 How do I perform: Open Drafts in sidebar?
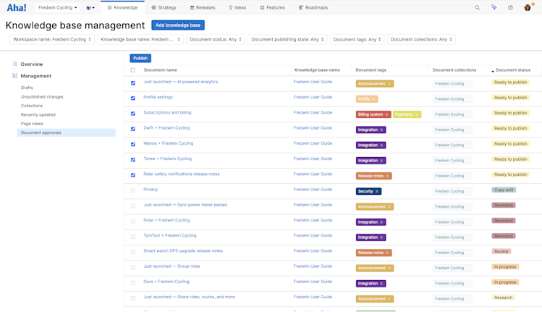(27, 88)
